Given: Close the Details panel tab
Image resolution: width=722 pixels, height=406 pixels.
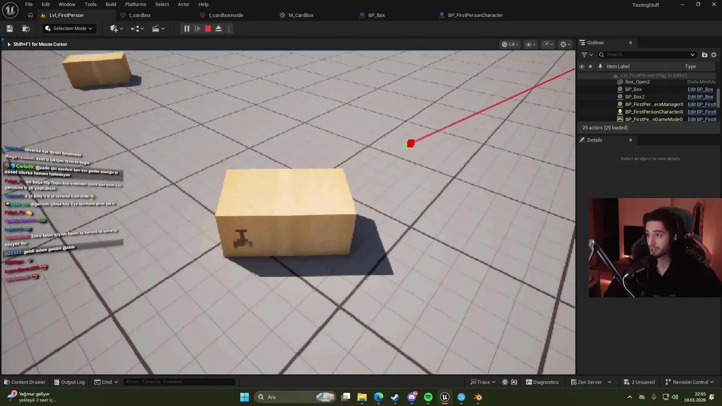Looking at the screenshot, I should click(x=631, y=140).
